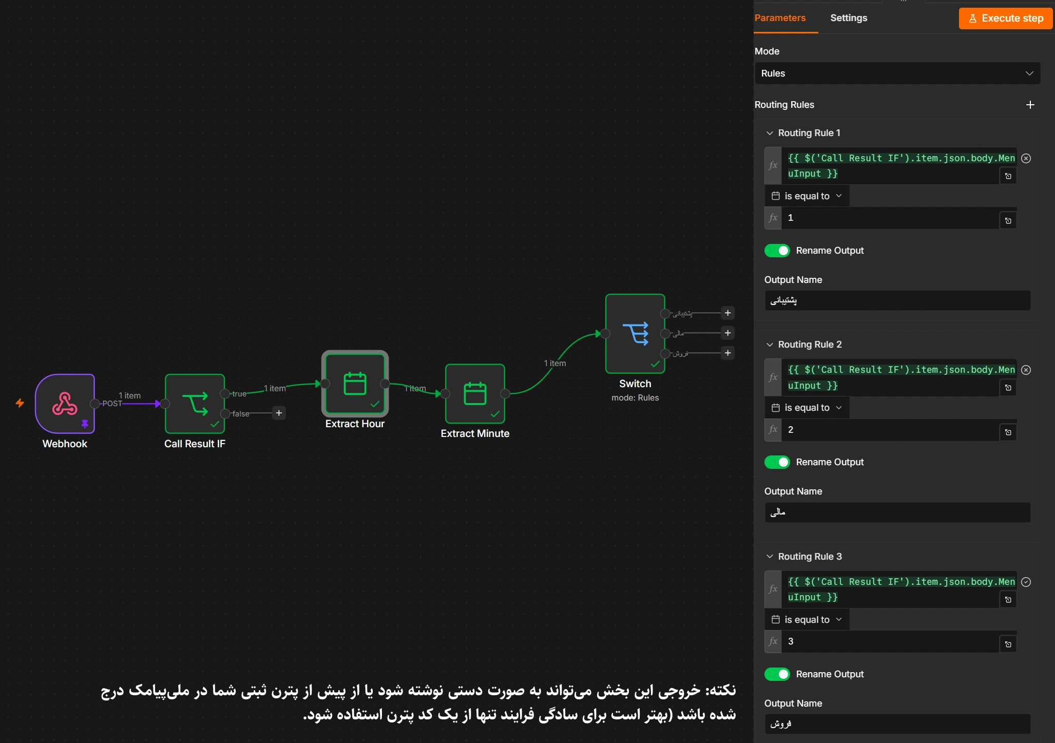Click Rule 3 MenuInput expression field
This screenshot has height=743, width=1055.
tap(899, 589)
